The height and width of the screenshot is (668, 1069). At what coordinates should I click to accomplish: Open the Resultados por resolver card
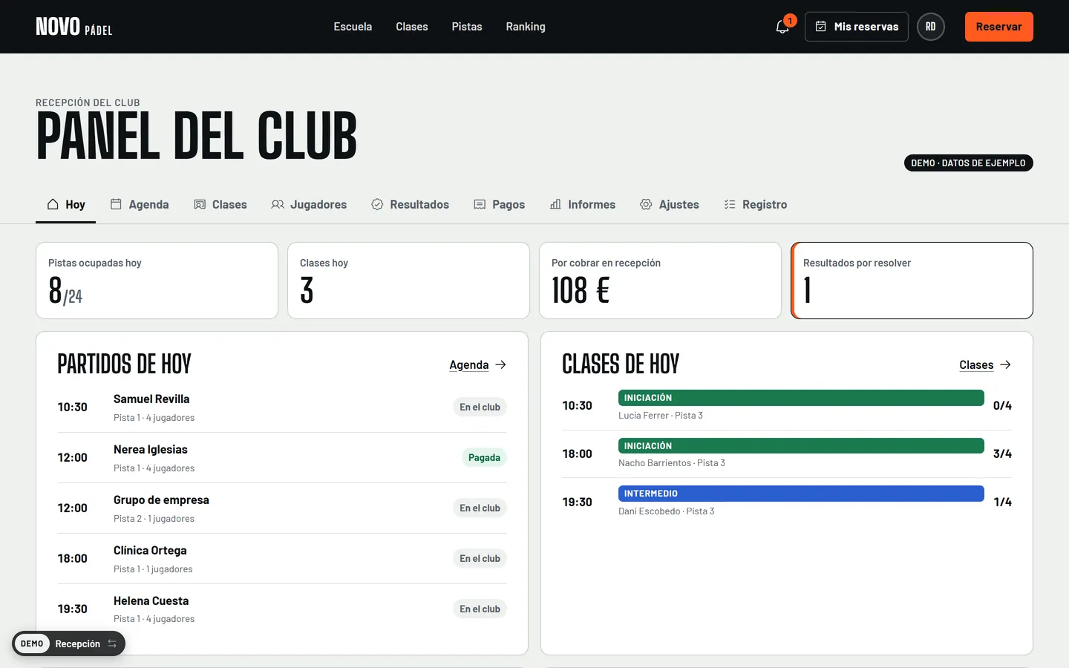912,281
